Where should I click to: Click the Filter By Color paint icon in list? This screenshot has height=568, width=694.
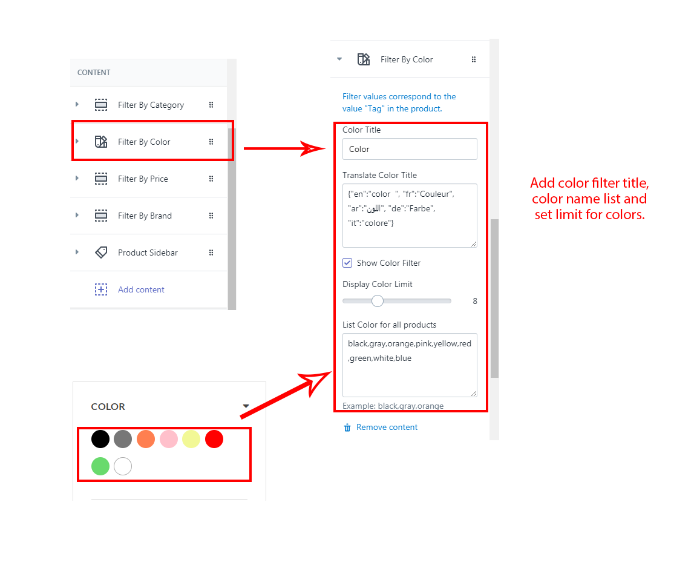coord(101,142)
